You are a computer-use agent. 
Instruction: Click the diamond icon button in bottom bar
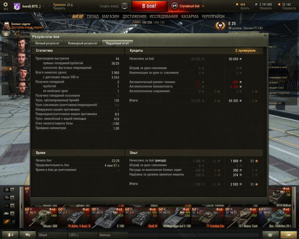pyautogui.click(x=270, y=235)
